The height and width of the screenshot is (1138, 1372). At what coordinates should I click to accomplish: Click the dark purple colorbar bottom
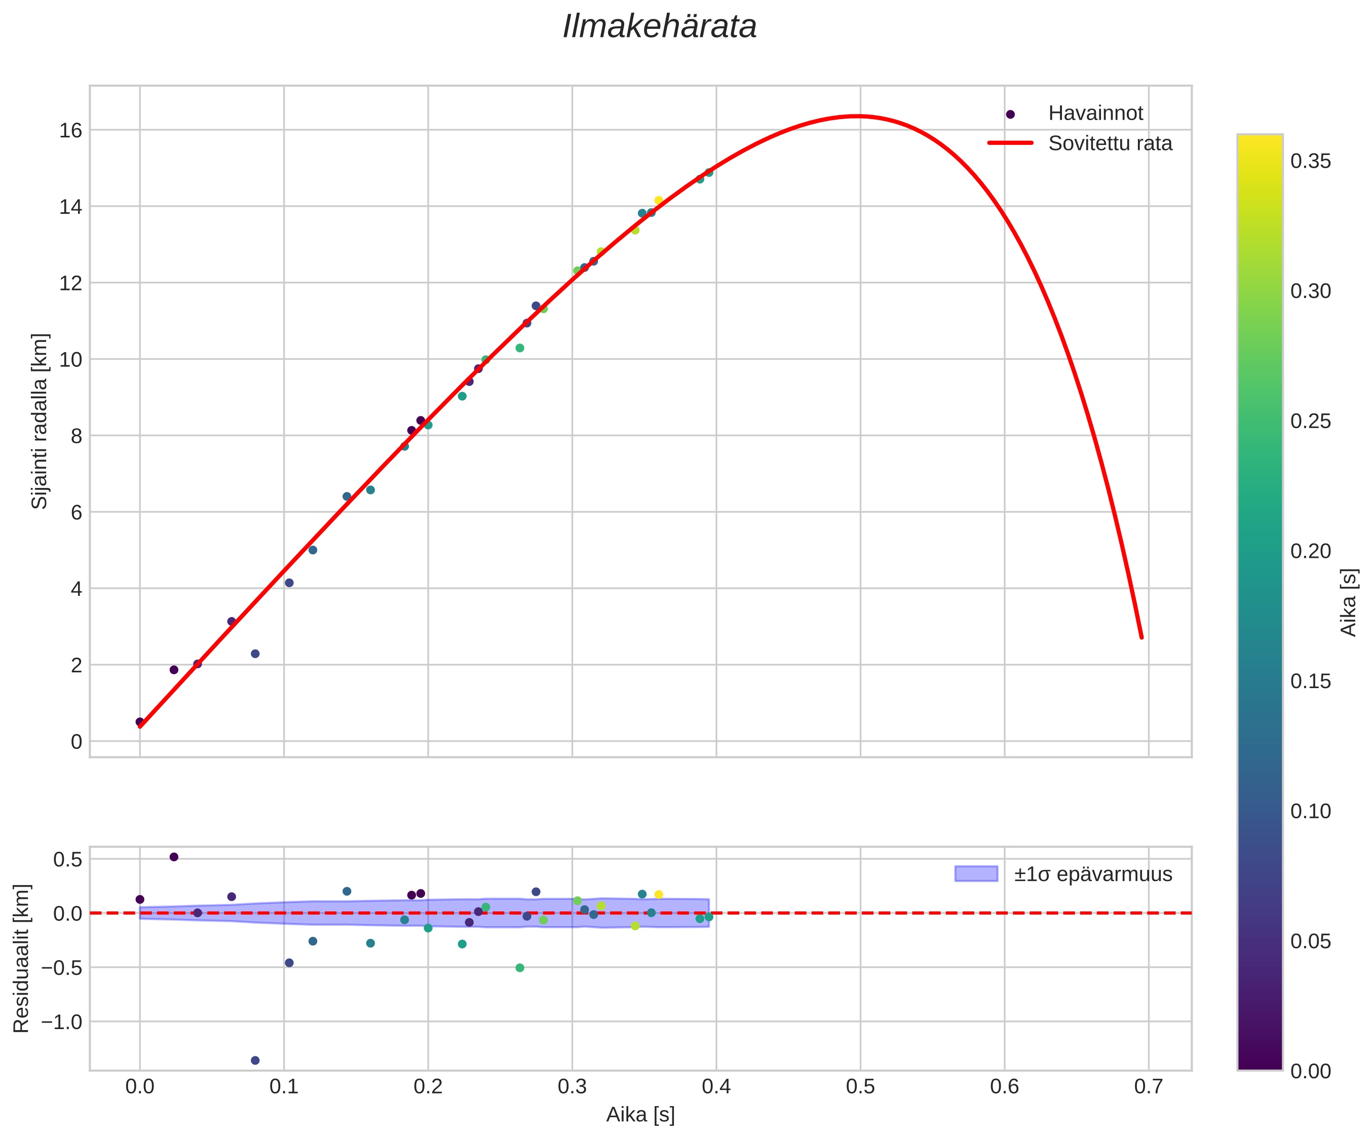click(1260, 1061)
